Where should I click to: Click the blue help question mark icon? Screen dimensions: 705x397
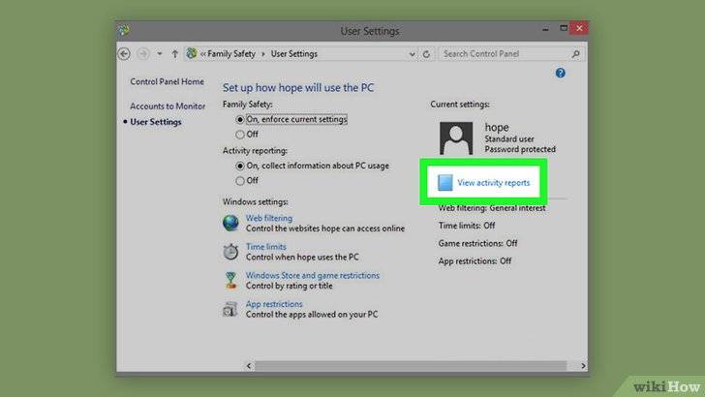point(560,74)
